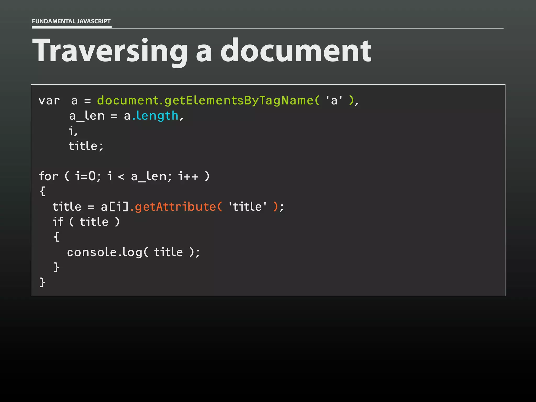This screenshot has height=402, width=536.
Task: Click the 'i++' increment expression
Action: coord(188,176)
